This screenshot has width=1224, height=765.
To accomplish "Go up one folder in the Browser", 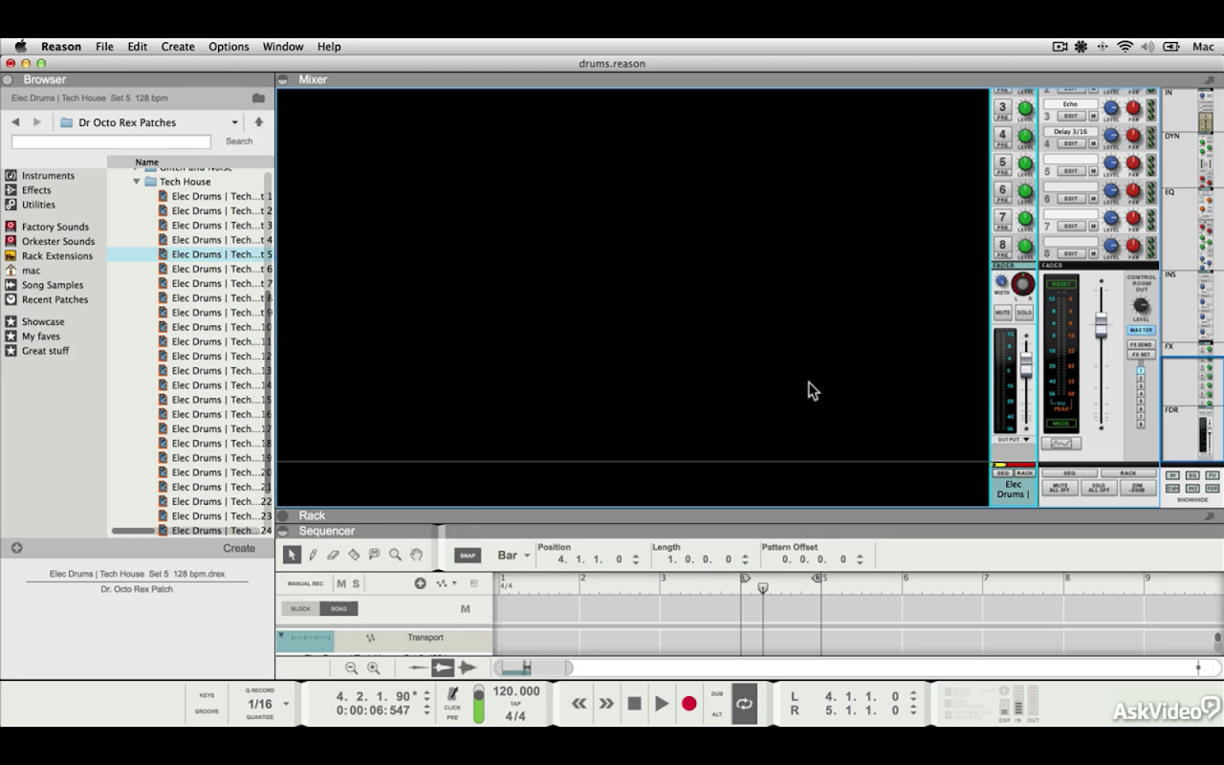I will [x=258, y=122].
